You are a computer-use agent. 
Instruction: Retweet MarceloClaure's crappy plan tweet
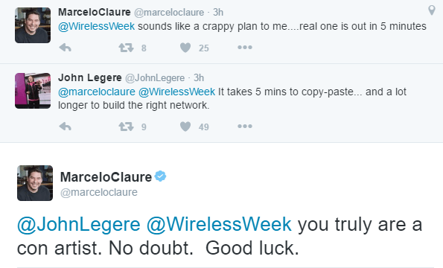[126, 48]
